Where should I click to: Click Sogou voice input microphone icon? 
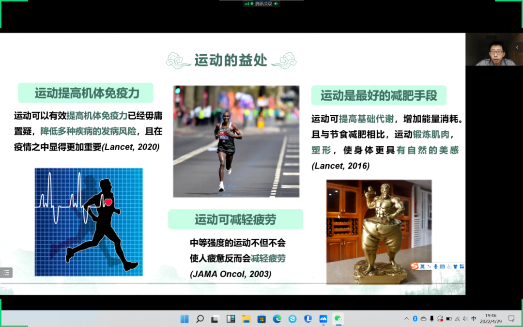click(x=436, y=266)
